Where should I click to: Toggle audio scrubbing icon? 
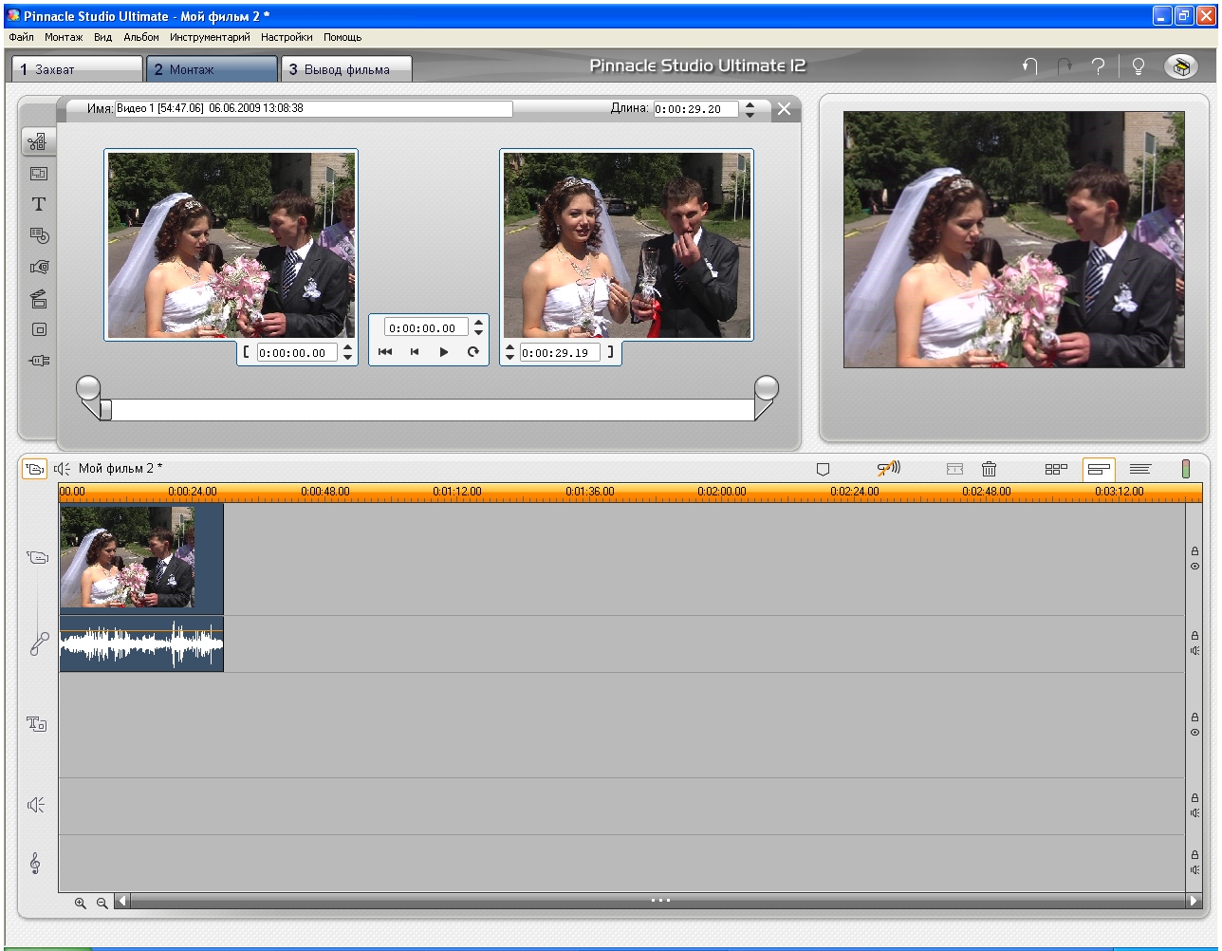click(888, 468)
